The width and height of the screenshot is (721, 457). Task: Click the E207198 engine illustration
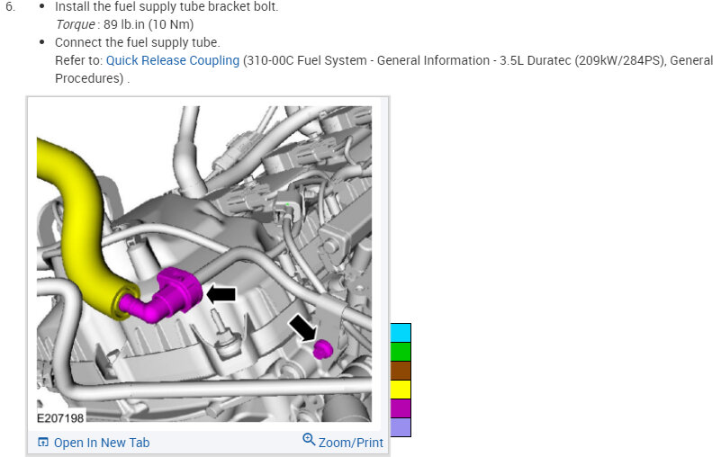click(x=204, y=264)
